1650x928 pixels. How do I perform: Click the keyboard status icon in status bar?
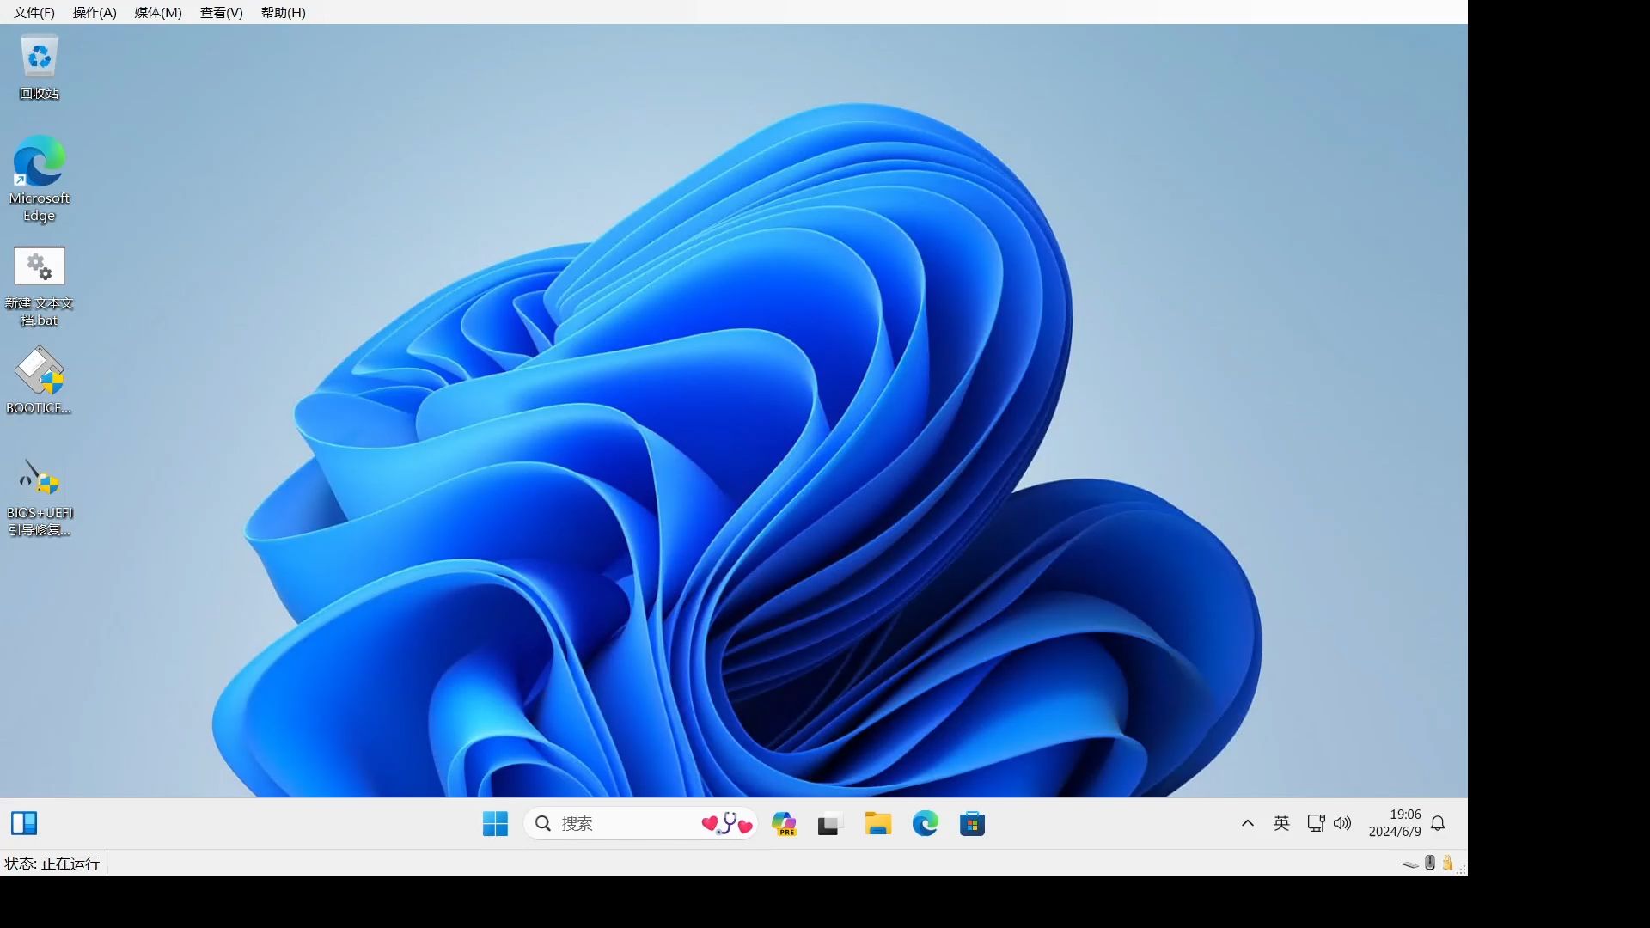[1410, 864]
